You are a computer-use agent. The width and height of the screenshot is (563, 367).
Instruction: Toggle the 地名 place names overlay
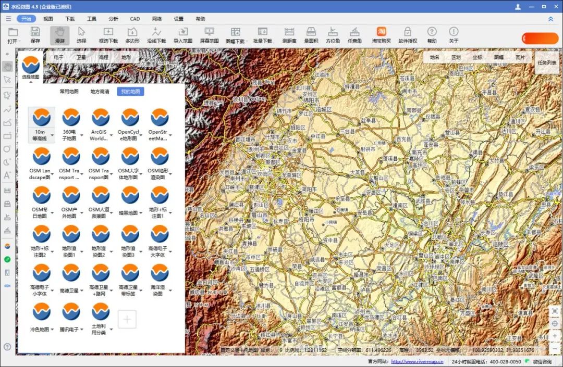[x=434, y=57]
